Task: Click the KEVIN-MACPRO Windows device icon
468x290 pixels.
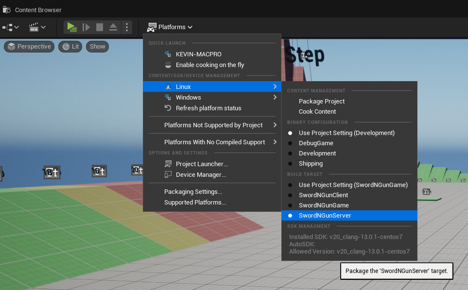Action: click(x=168, y=54)
